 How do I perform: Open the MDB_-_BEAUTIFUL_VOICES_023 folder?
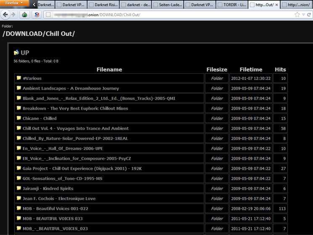coord(55,229)
